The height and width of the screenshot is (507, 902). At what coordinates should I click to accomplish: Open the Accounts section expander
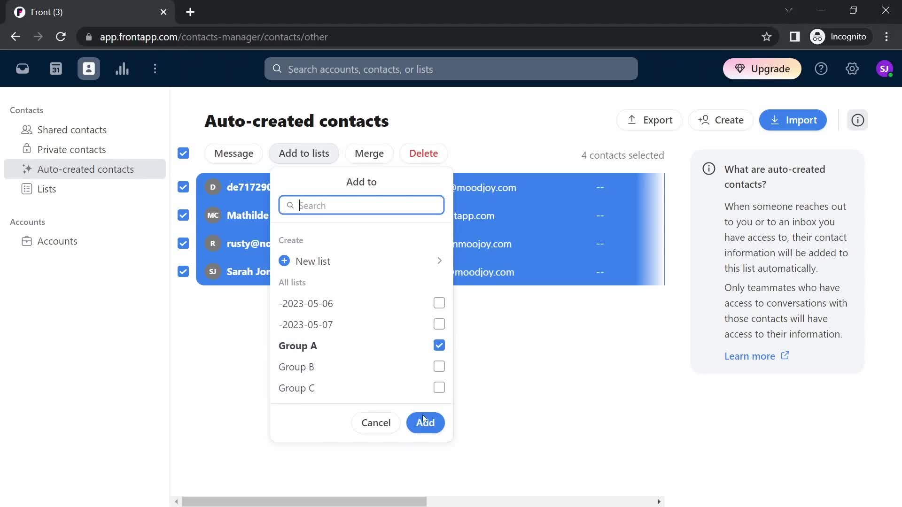pyautogui.click(x=27, y=222)
